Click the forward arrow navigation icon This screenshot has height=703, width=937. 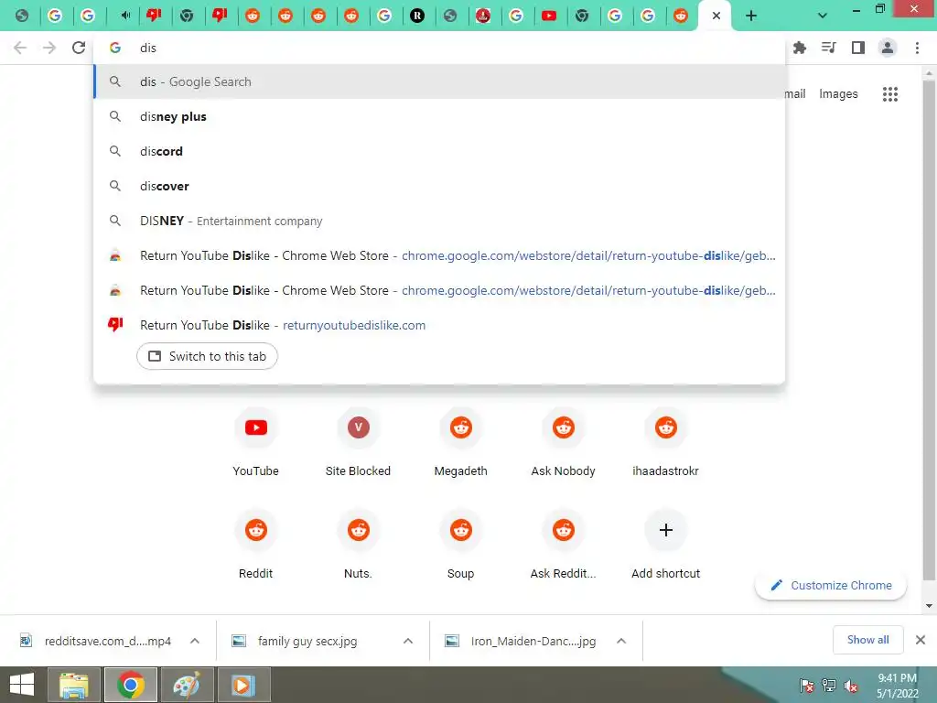click(x=49, y=48)
